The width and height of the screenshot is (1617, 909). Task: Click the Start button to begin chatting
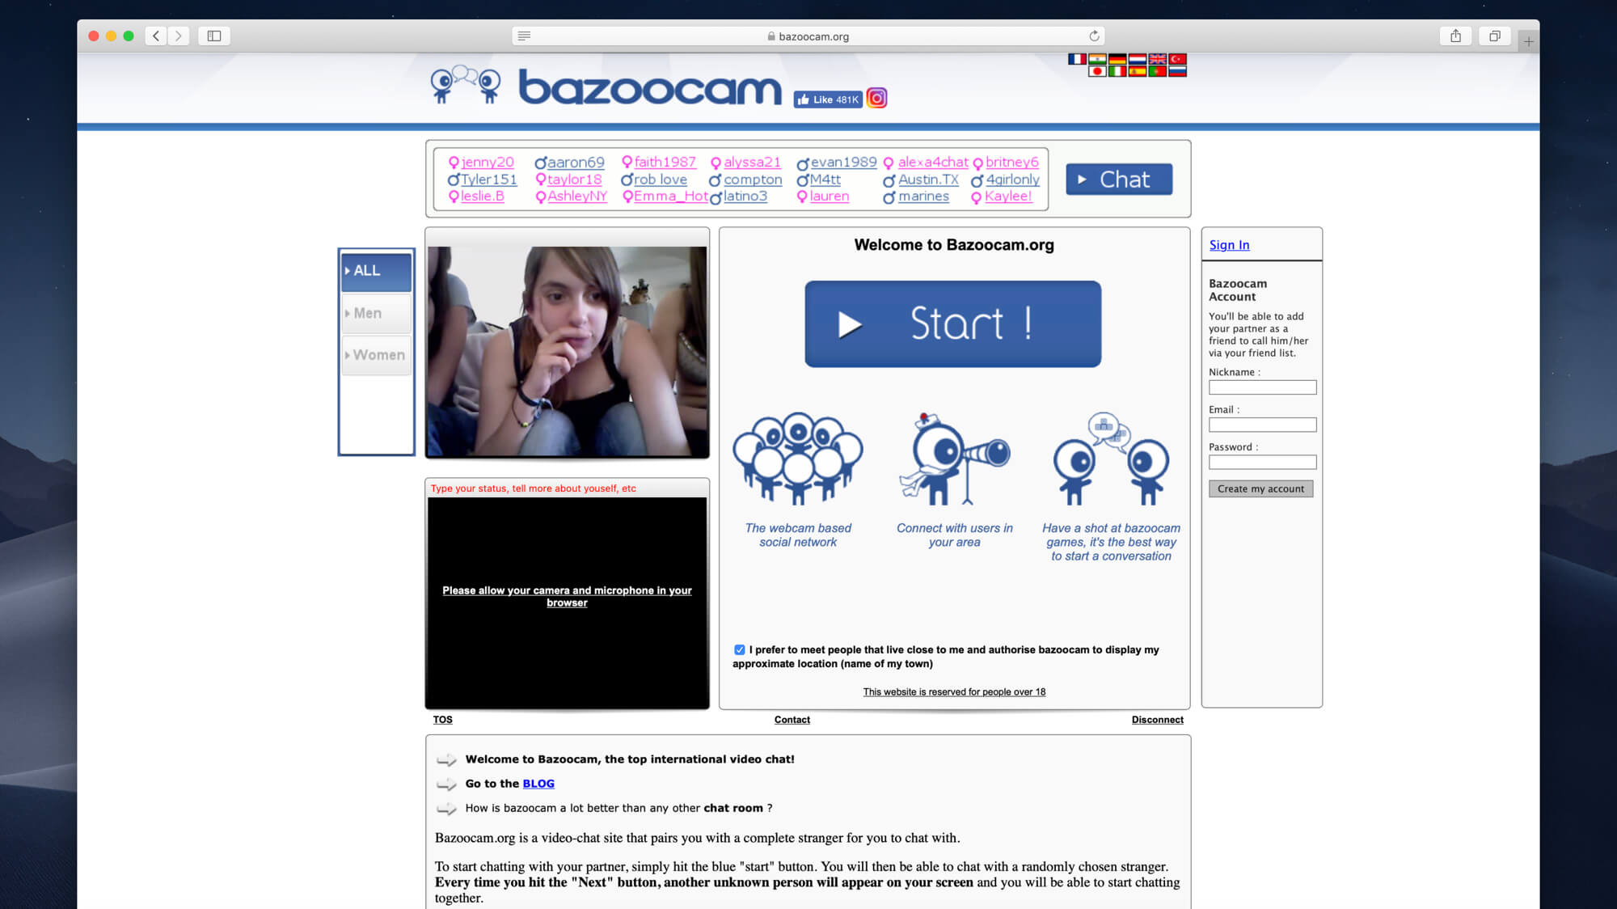[x=953, y=323]
